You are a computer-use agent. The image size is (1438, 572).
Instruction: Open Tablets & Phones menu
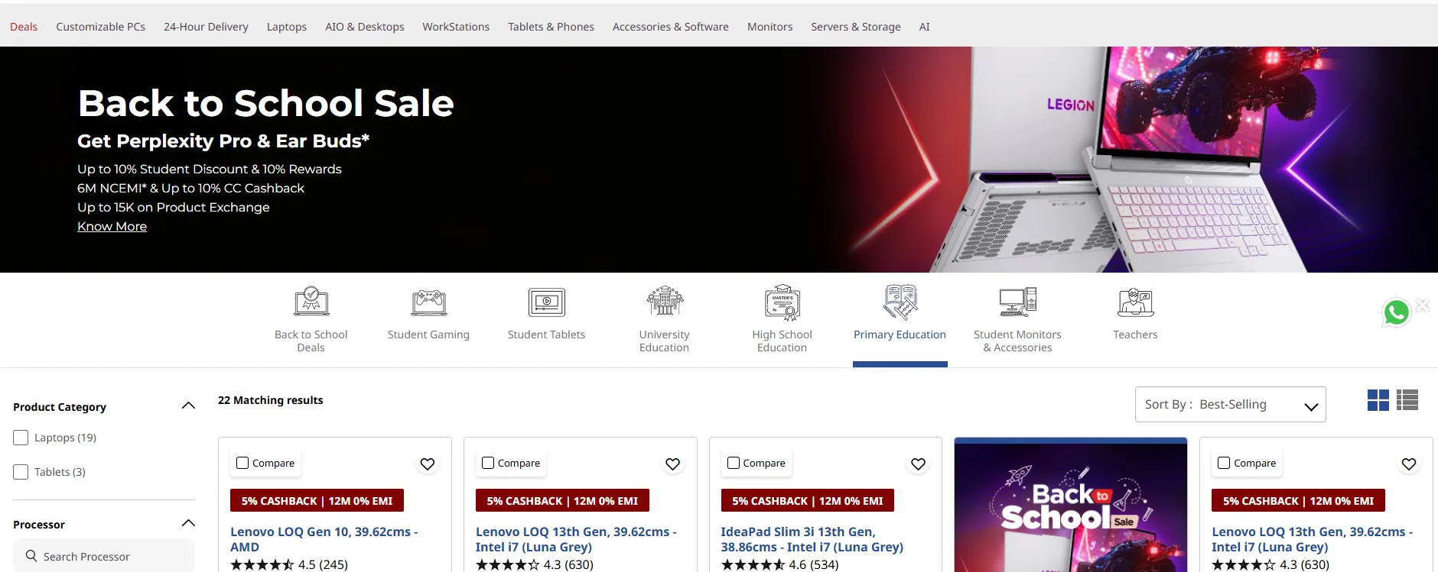[551, 27]
